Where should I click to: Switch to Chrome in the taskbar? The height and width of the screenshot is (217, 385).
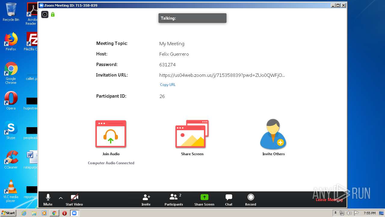pyautogui.click(x=54, y=213)
